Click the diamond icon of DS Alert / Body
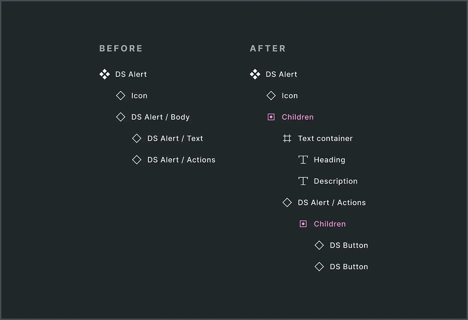This screenshot has width=468, height=320. [x=121, y=117]
